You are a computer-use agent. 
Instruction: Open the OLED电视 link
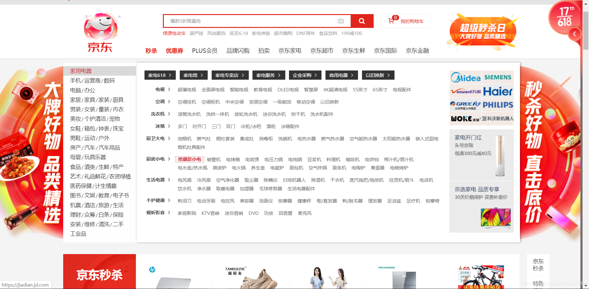pos(288,90)
